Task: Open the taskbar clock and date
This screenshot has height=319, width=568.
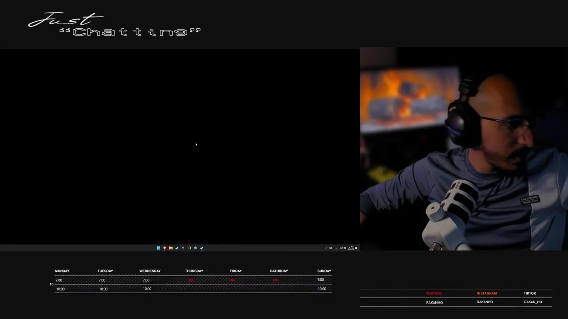Action: [351, 248]
